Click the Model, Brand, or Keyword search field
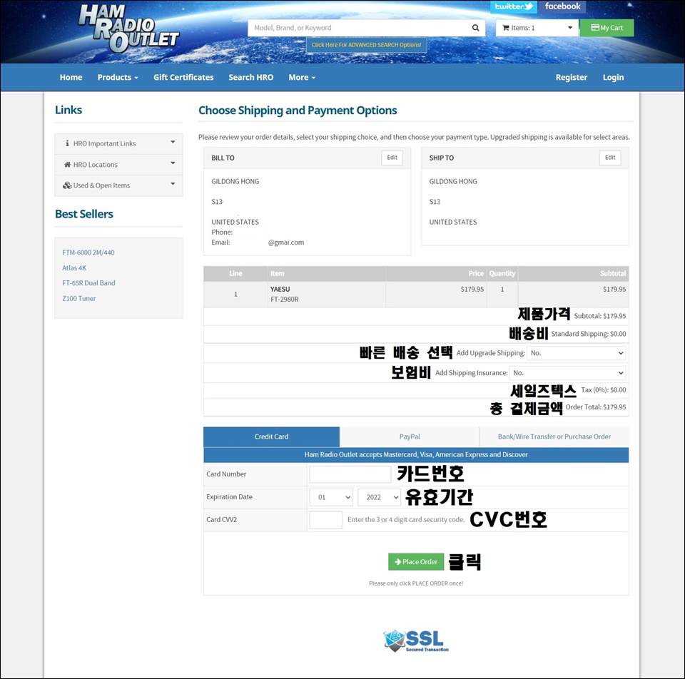 (x=359, y=28)
